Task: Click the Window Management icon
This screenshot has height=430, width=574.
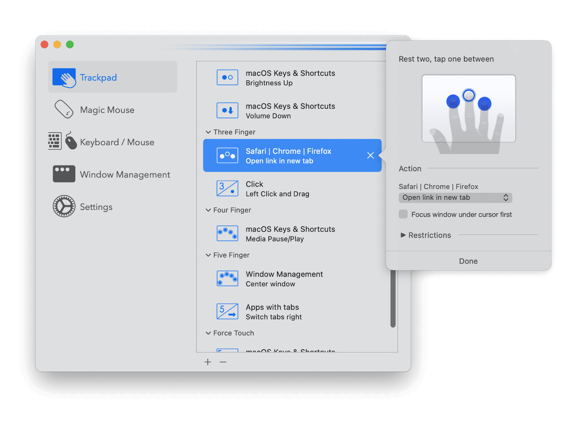Action: tap(64, 174)
